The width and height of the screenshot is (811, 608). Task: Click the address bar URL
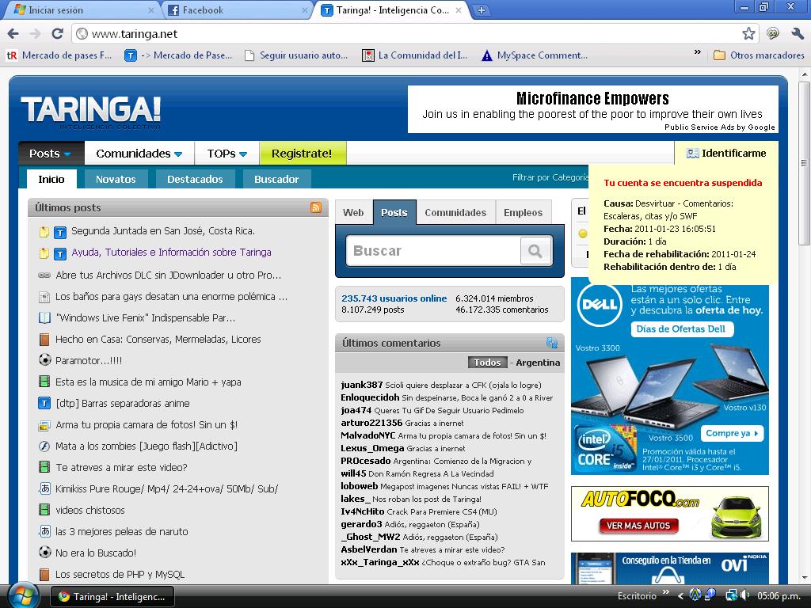pos(135,34)
